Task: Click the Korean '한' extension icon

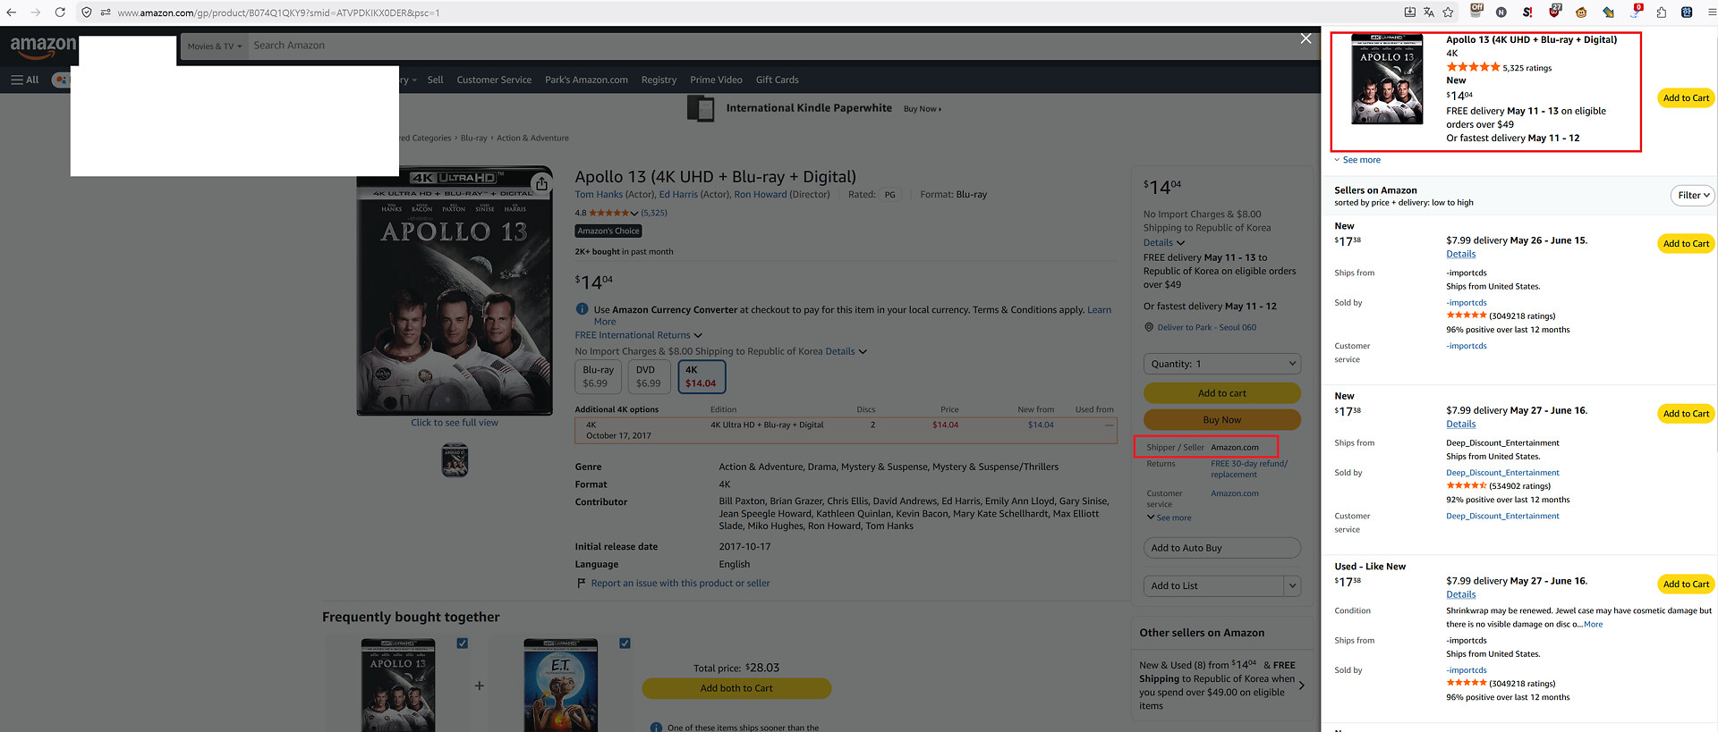Action: tap(1687, 13)
